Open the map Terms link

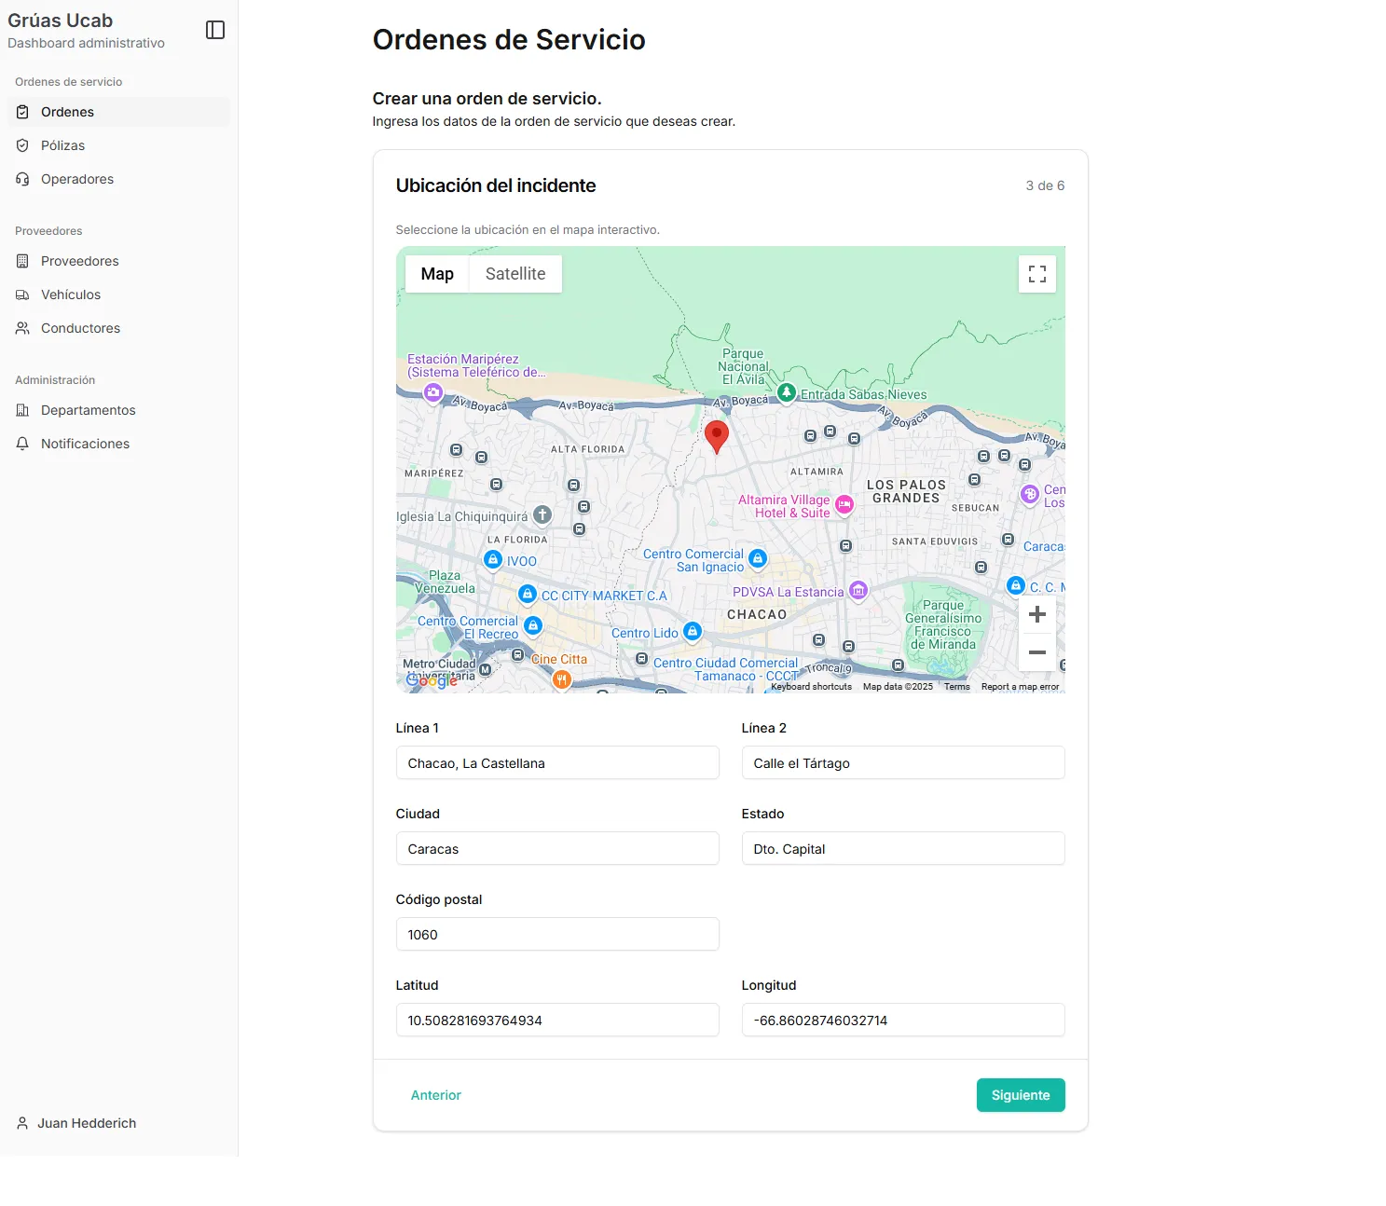tap(956, 686)
